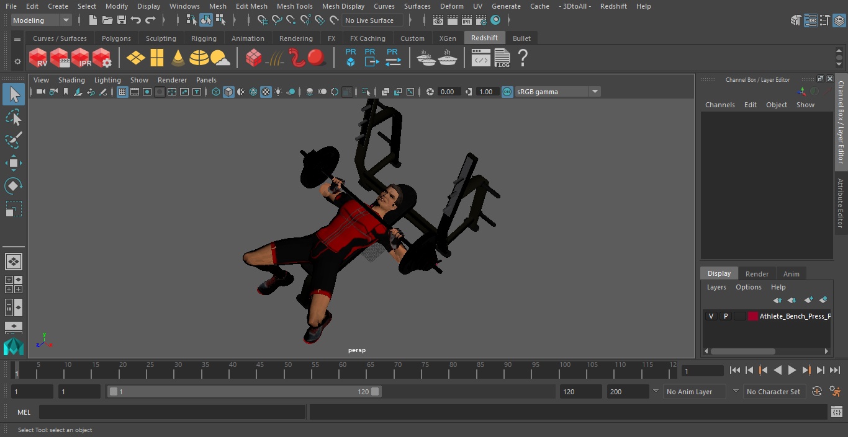
Task: Click the layer list horizontal scrollbar
Action: coord(742,351)
